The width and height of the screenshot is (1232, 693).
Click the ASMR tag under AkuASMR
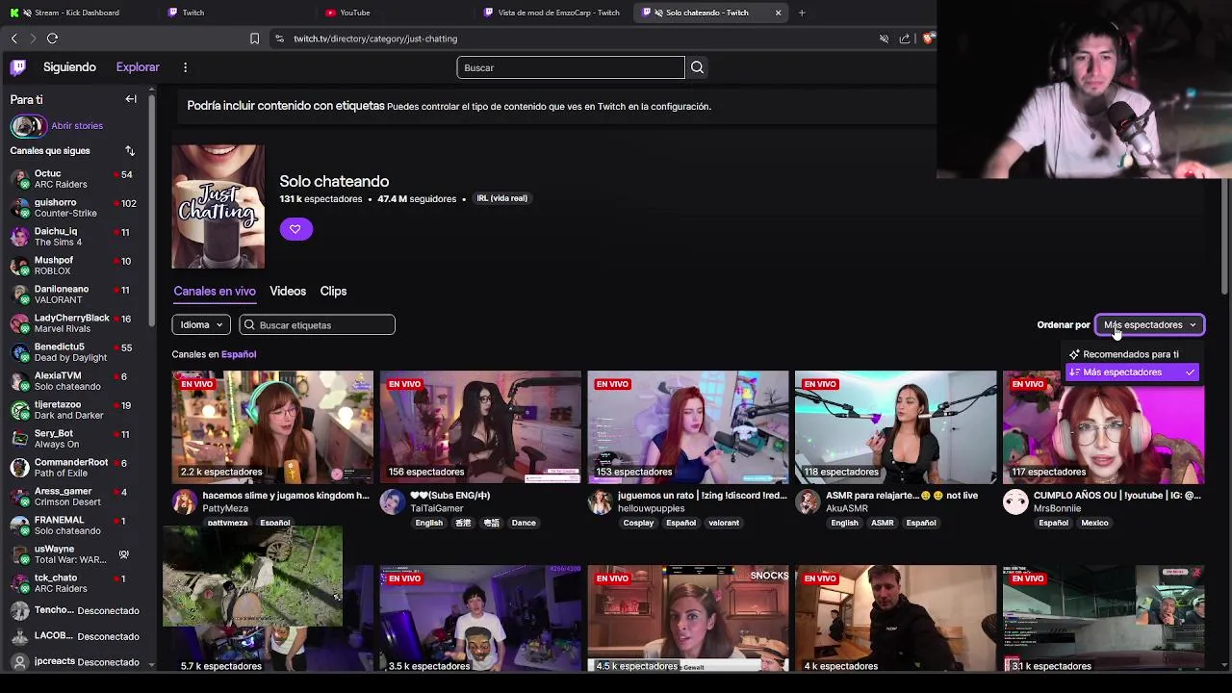pyautogui.click(x=883, y=523)
